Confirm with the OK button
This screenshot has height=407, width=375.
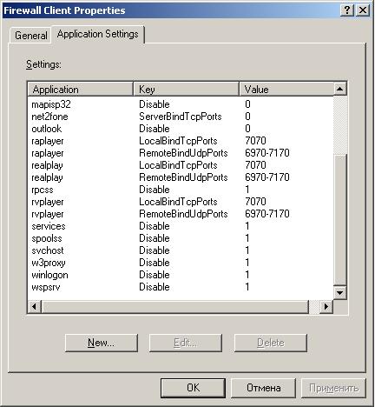(x=193, y=388)
